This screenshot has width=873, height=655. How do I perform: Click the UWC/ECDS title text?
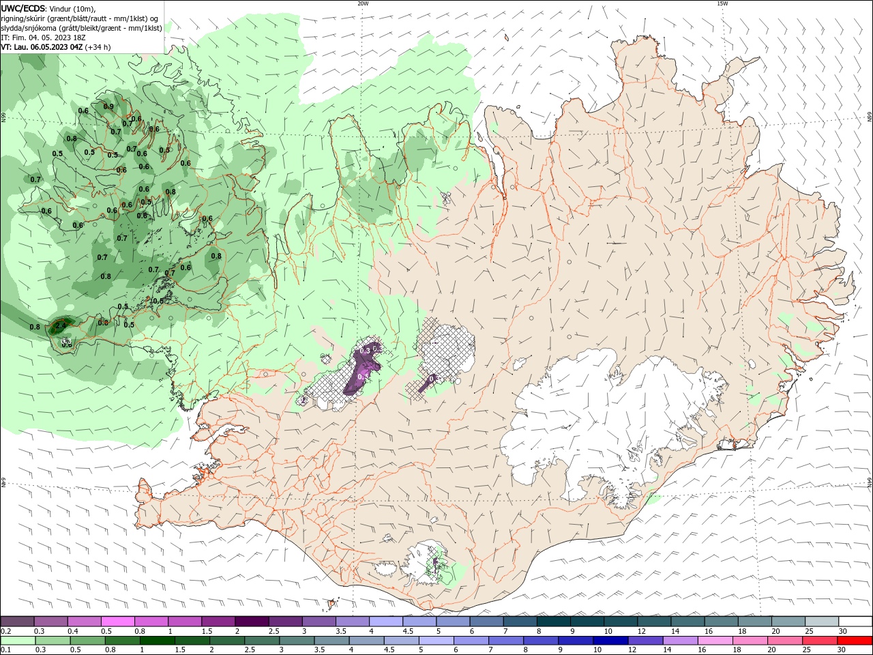(x=23, y=8)
